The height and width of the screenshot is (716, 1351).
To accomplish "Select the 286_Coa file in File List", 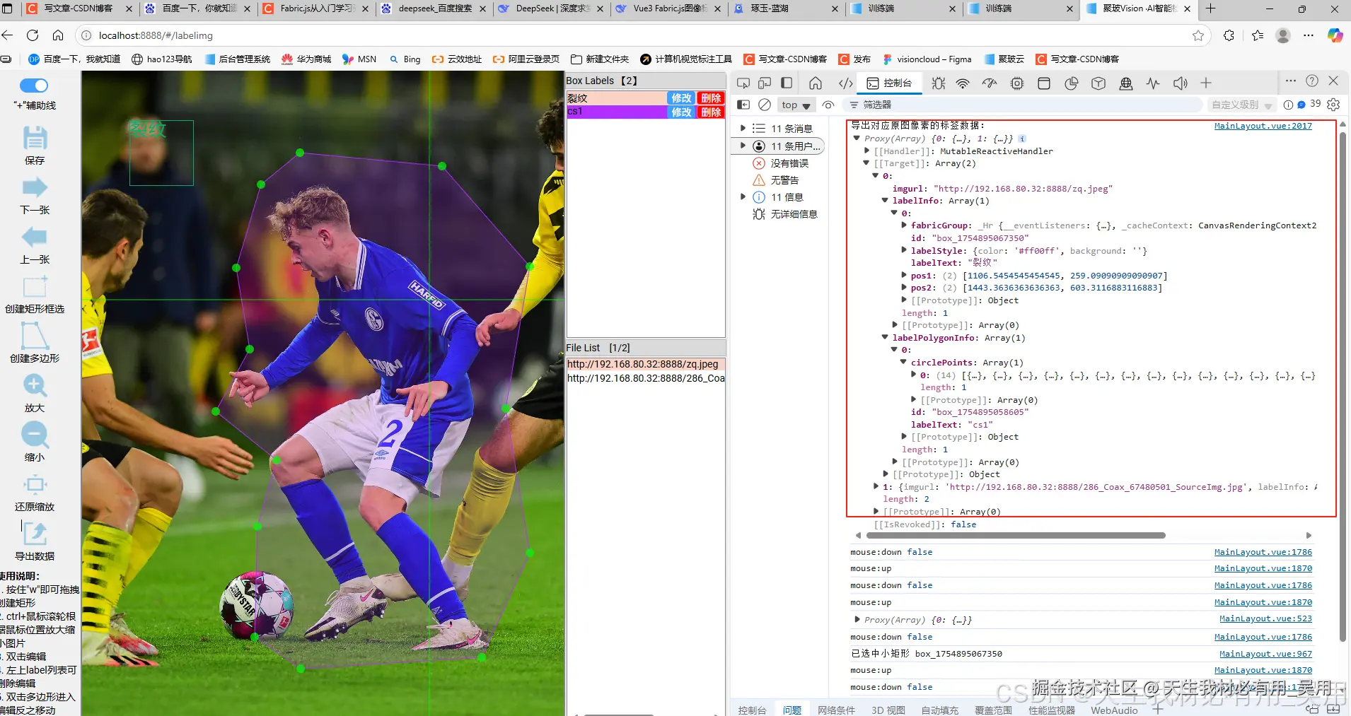I will [x=646, y=378].
